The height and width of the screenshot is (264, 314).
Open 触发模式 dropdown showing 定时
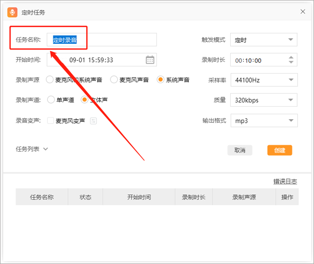point(264,40)
